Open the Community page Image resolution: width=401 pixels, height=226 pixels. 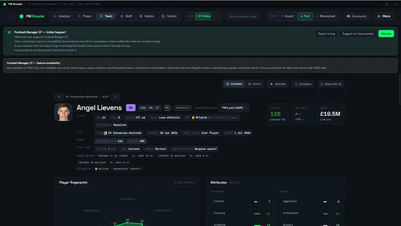click(356, 16)
